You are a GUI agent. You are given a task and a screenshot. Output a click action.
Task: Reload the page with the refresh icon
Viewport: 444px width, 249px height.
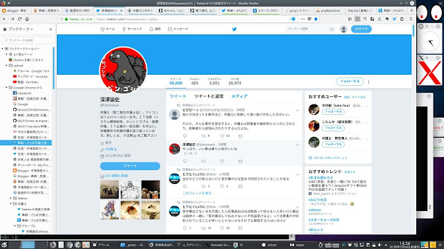[19, 19]
